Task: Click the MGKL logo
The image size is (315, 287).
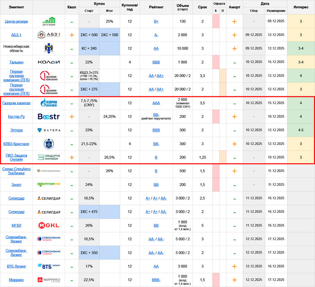Action: pos(48,225)
